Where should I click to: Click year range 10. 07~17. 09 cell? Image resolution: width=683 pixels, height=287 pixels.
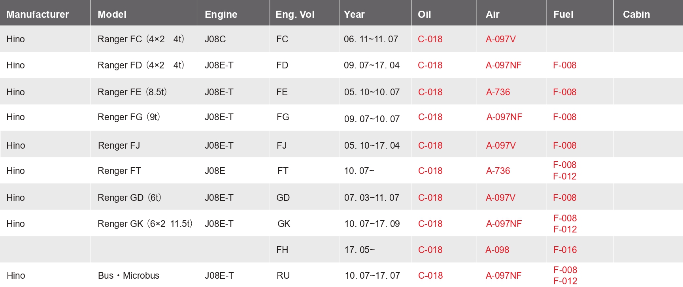372,224
